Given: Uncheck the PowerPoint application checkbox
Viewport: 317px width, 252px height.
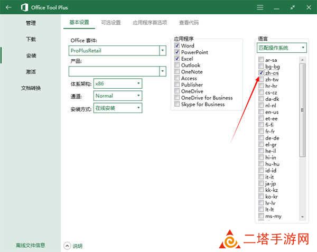Looking at the screenshot, I should coord(177,52).
